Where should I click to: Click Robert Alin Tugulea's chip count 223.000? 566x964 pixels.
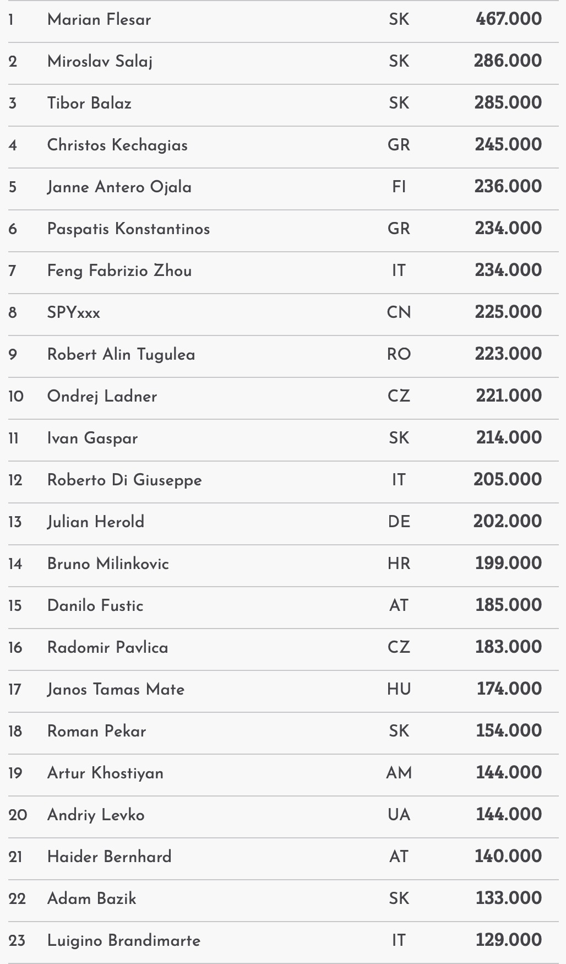508,354
